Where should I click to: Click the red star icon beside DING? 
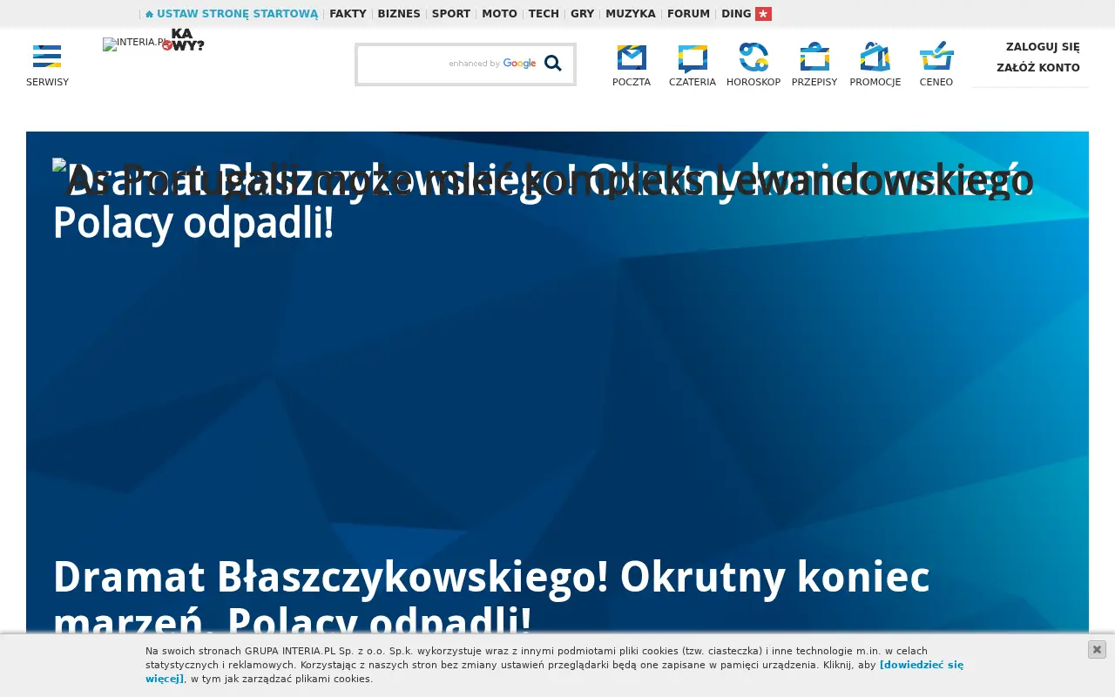(x=763, y=14)
